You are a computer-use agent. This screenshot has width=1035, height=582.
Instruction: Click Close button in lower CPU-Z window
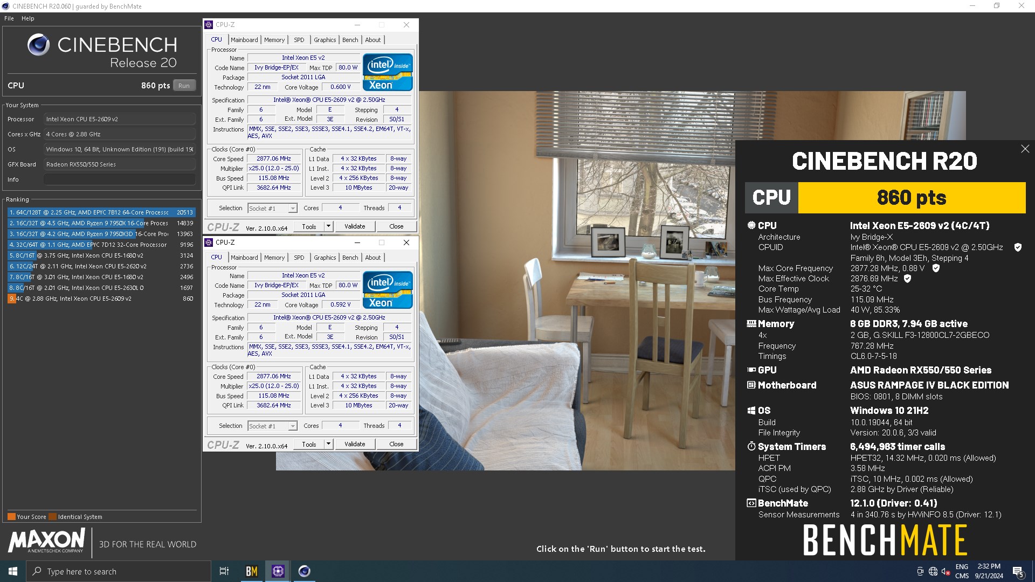click(x=396, y=444)
